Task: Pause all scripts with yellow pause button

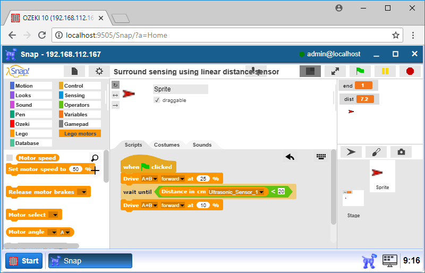Action: (x=385, y=71)
